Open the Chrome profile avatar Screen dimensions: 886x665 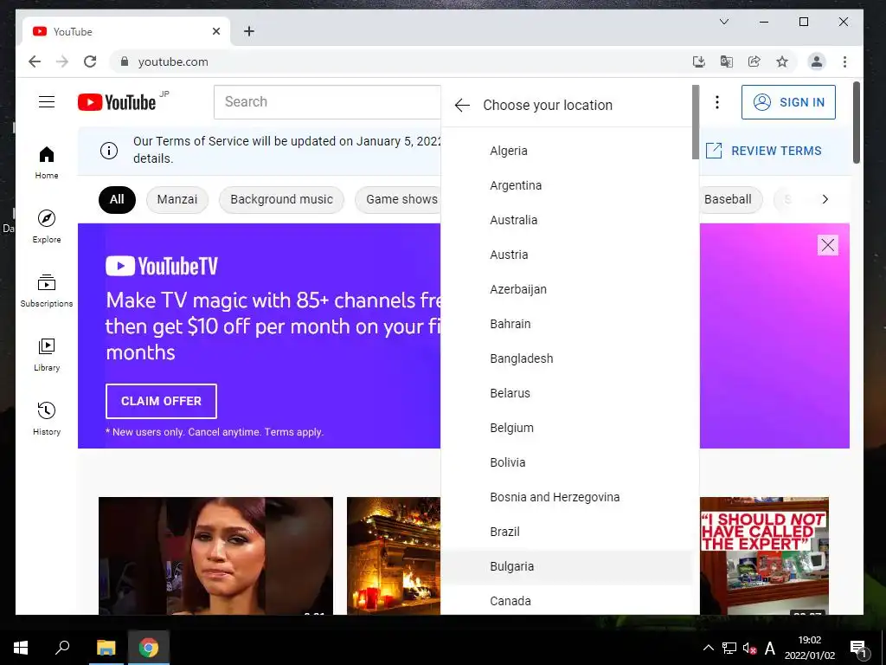(x=817, y=61)
